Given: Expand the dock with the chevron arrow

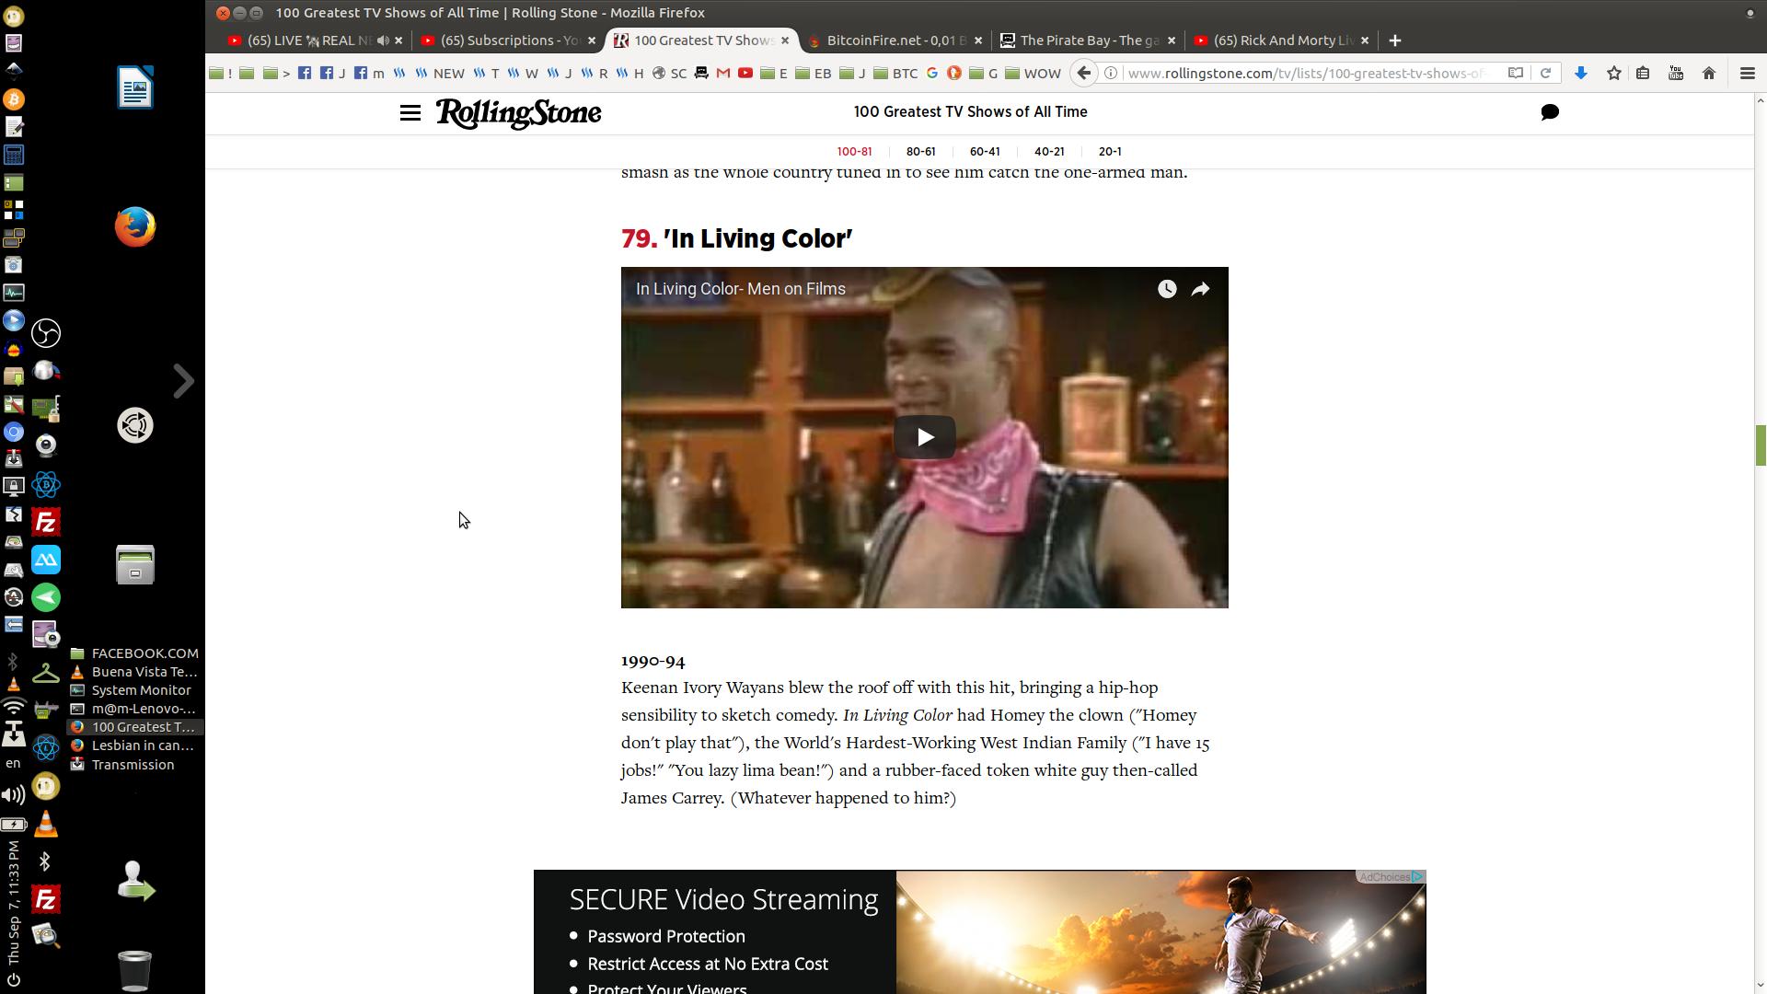Looking at the screenshot, I should click(x=184, y=381).
